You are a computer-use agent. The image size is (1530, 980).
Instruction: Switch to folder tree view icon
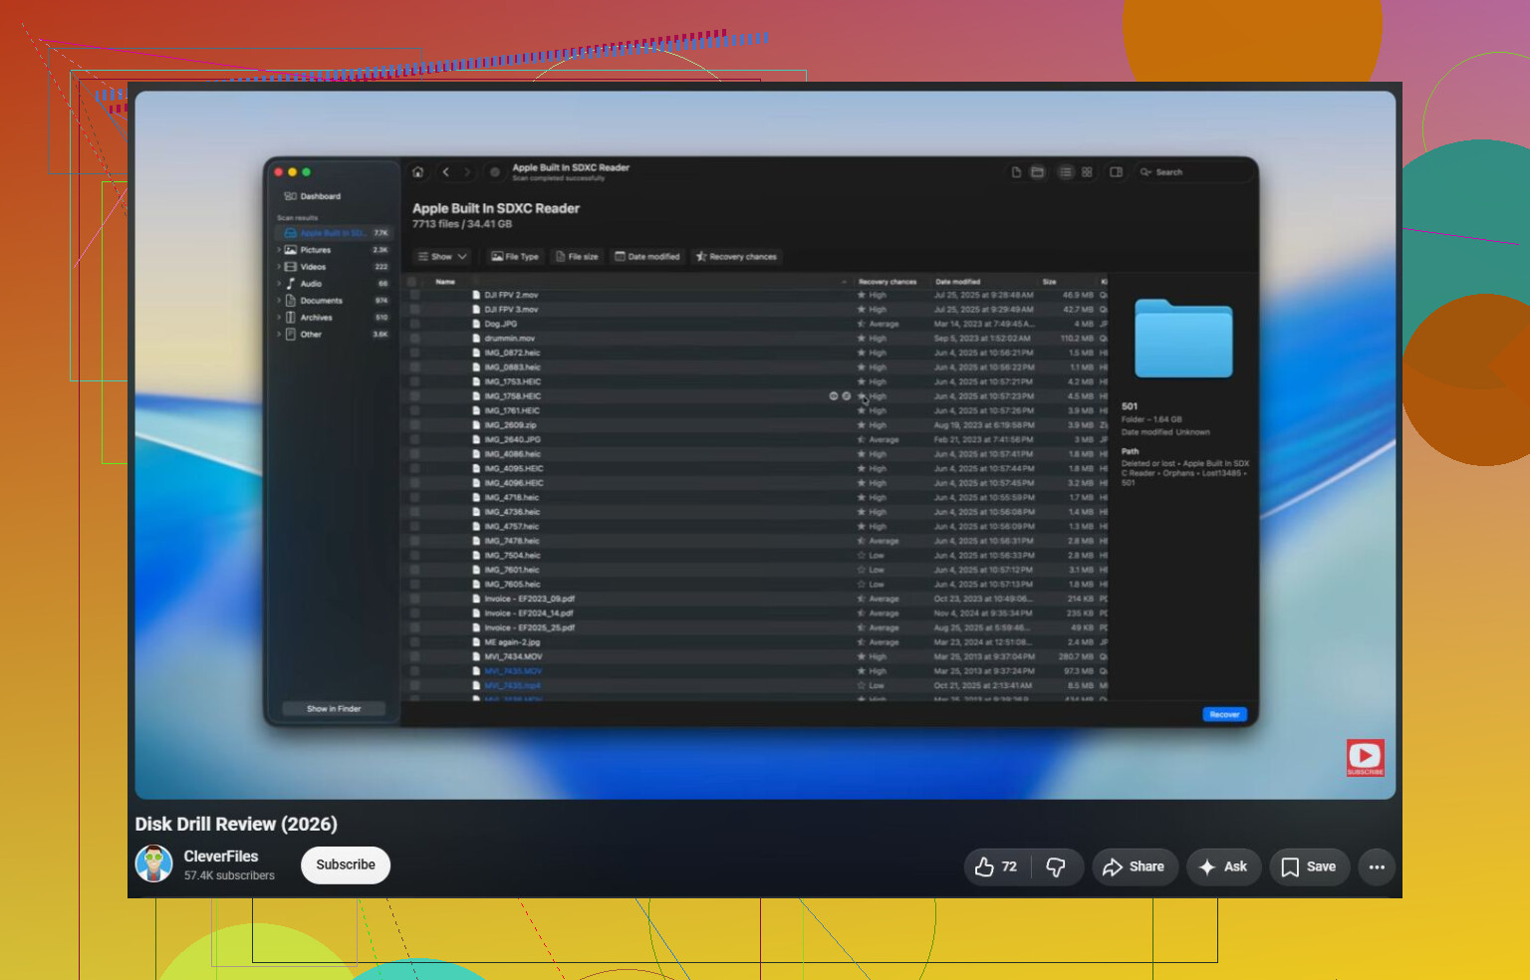point(1037,172)
